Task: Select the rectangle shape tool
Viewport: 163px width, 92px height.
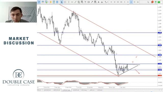Action: pyautogui.click(x=89, y=2)
